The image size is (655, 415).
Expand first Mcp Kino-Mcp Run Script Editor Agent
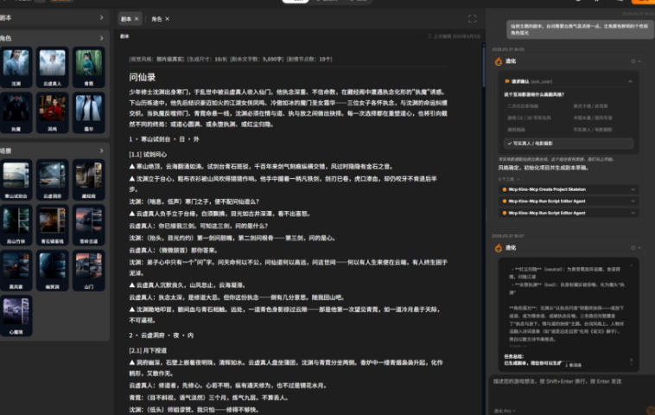tap(569, 201)
